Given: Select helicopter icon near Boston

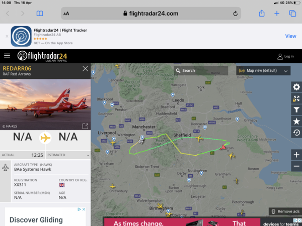Looking at the screenshot, I should pos(237,181).
